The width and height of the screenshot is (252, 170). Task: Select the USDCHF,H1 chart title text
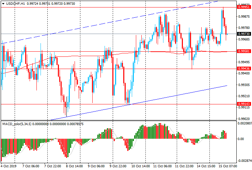click(15, 4)
